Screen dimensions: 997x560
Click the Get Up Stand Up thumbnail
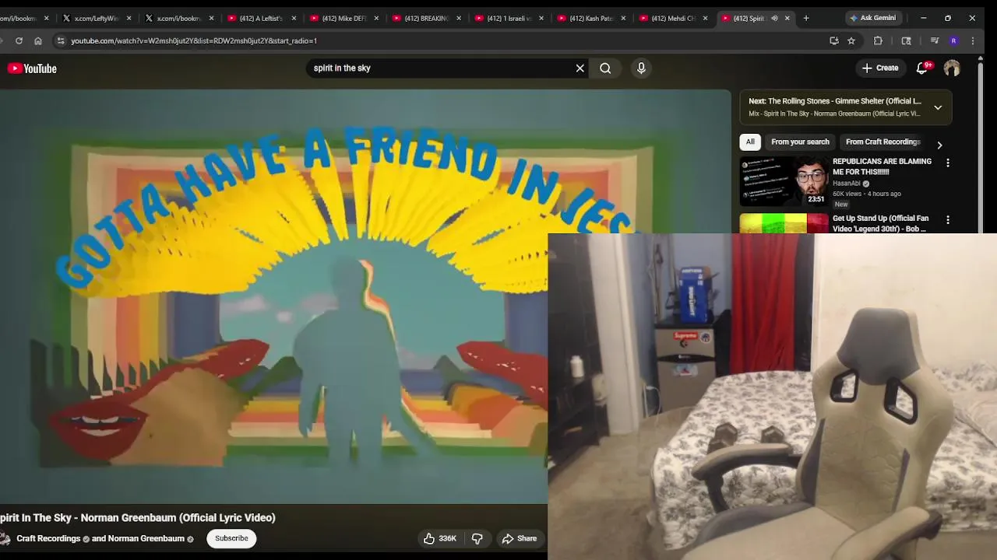pos(784,223)
